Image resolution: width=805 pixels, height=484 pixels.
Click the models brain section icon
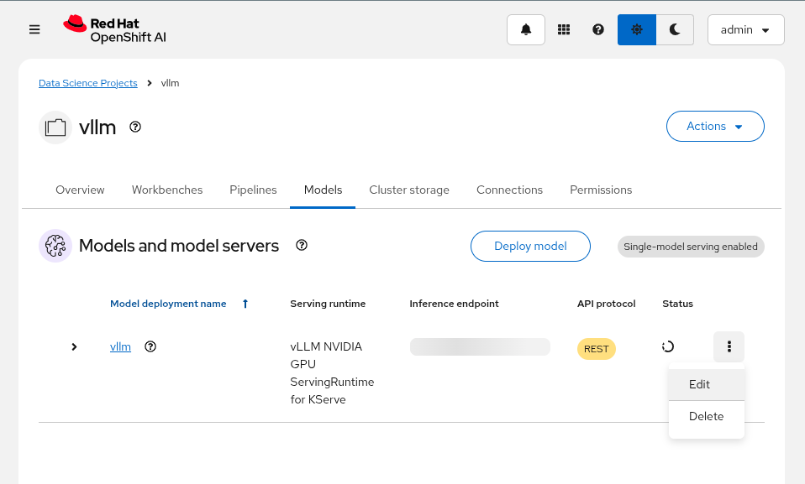pos(55,246)
